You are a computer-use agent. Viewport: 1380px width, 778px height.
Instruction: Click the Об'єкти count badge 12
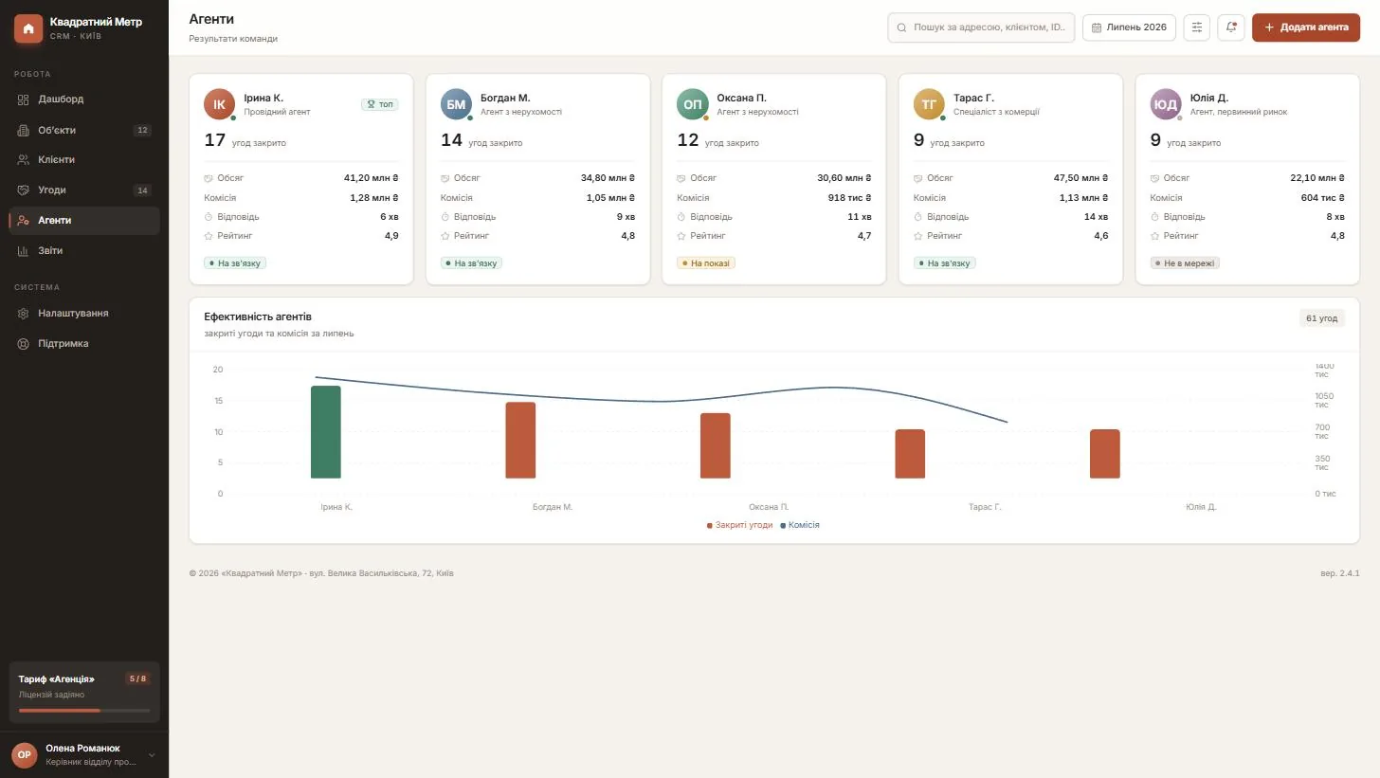coord(142,131)
